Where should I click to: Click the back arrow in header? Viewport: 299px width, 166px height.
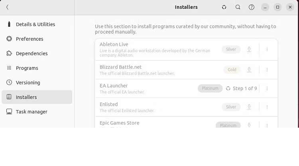click(8, 7)
